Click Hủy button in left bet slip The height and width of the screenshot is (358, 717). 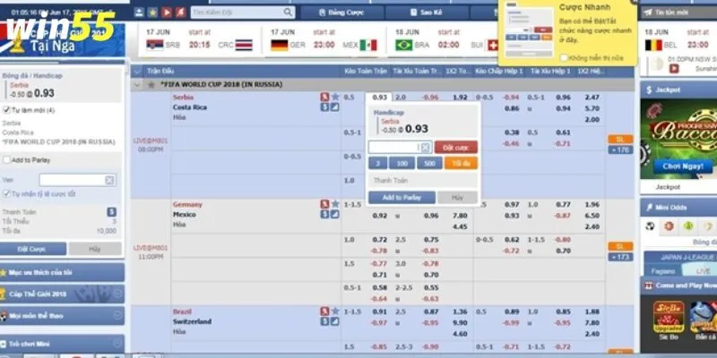(95, 249)
